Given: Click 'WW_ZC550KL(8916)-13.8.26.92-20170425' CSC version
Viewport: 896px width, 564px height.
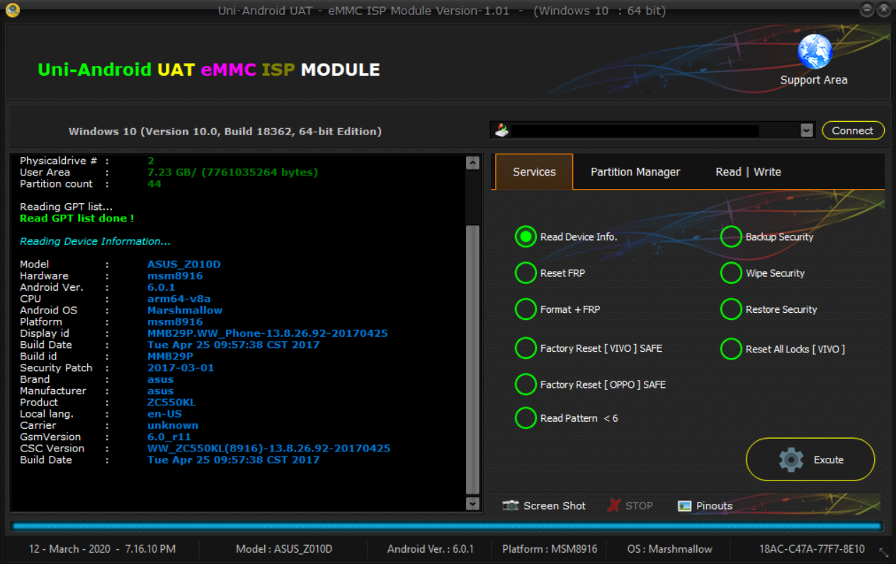Looking at the screenshot, I should pos(268,448).
